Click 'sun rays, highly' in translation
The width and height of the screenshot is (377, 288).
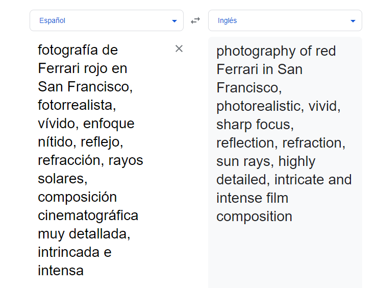pos(266,161)
